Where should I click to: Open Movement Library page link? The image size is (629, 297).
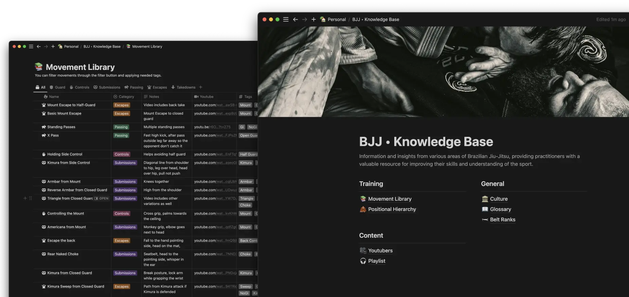390,199
